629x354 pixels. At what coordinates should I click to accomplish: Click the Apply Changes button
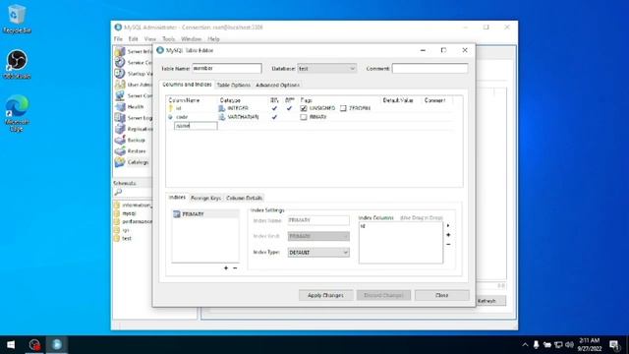[x=325, y=295]
